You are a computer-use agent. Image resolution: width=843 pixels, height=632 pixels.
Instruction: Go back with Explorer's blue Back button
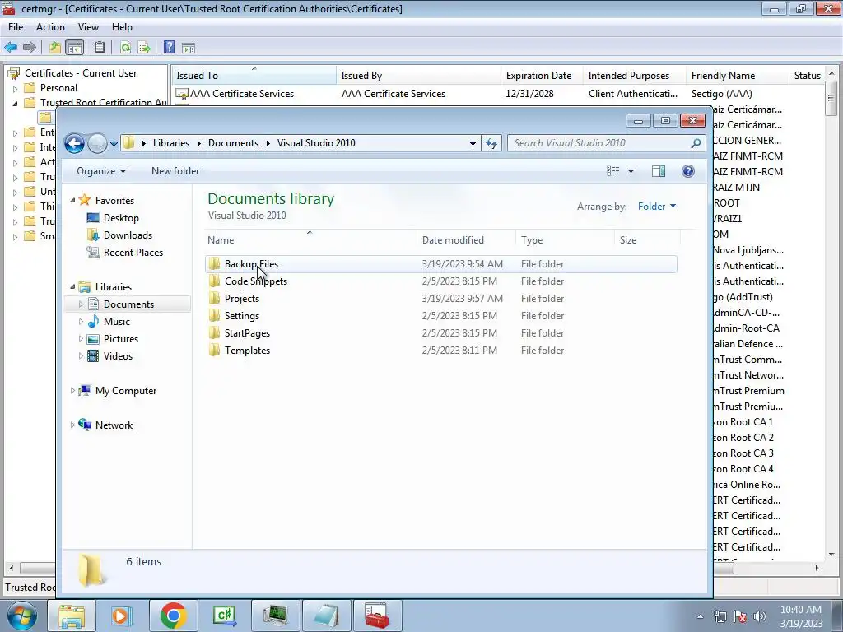(x=74, y=143)
